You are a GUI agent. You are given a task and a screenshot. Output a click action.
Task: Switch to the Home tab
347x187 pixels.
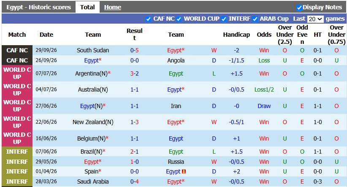pos(113,7)
